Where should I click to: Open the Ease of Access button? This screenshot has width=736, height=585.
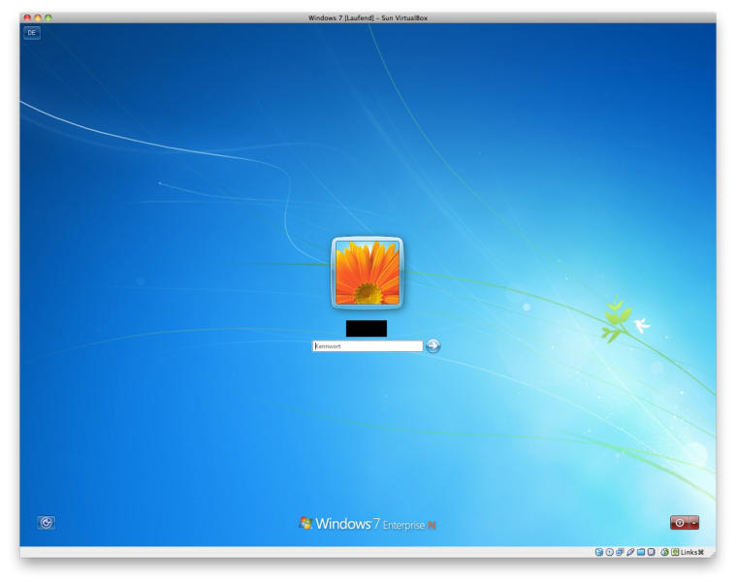pos(46,522)
